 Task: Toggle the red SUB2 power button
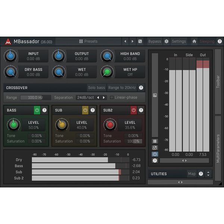[134, 110]
